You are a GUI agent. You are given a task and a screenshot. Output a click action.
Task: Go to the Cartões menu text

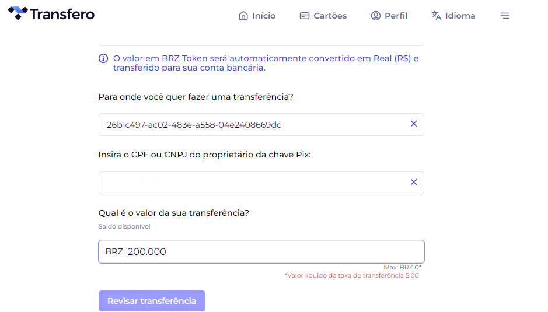point(330,16)
